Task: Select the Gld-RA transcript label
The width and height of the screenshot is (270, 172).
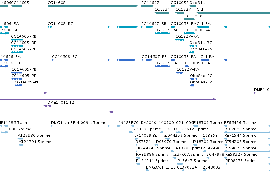Action: click(x=204, y=23)
